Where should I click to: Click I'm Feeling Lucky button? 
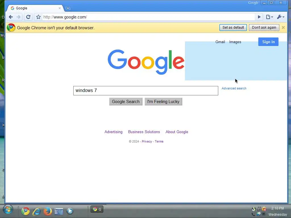coord(163,102)
